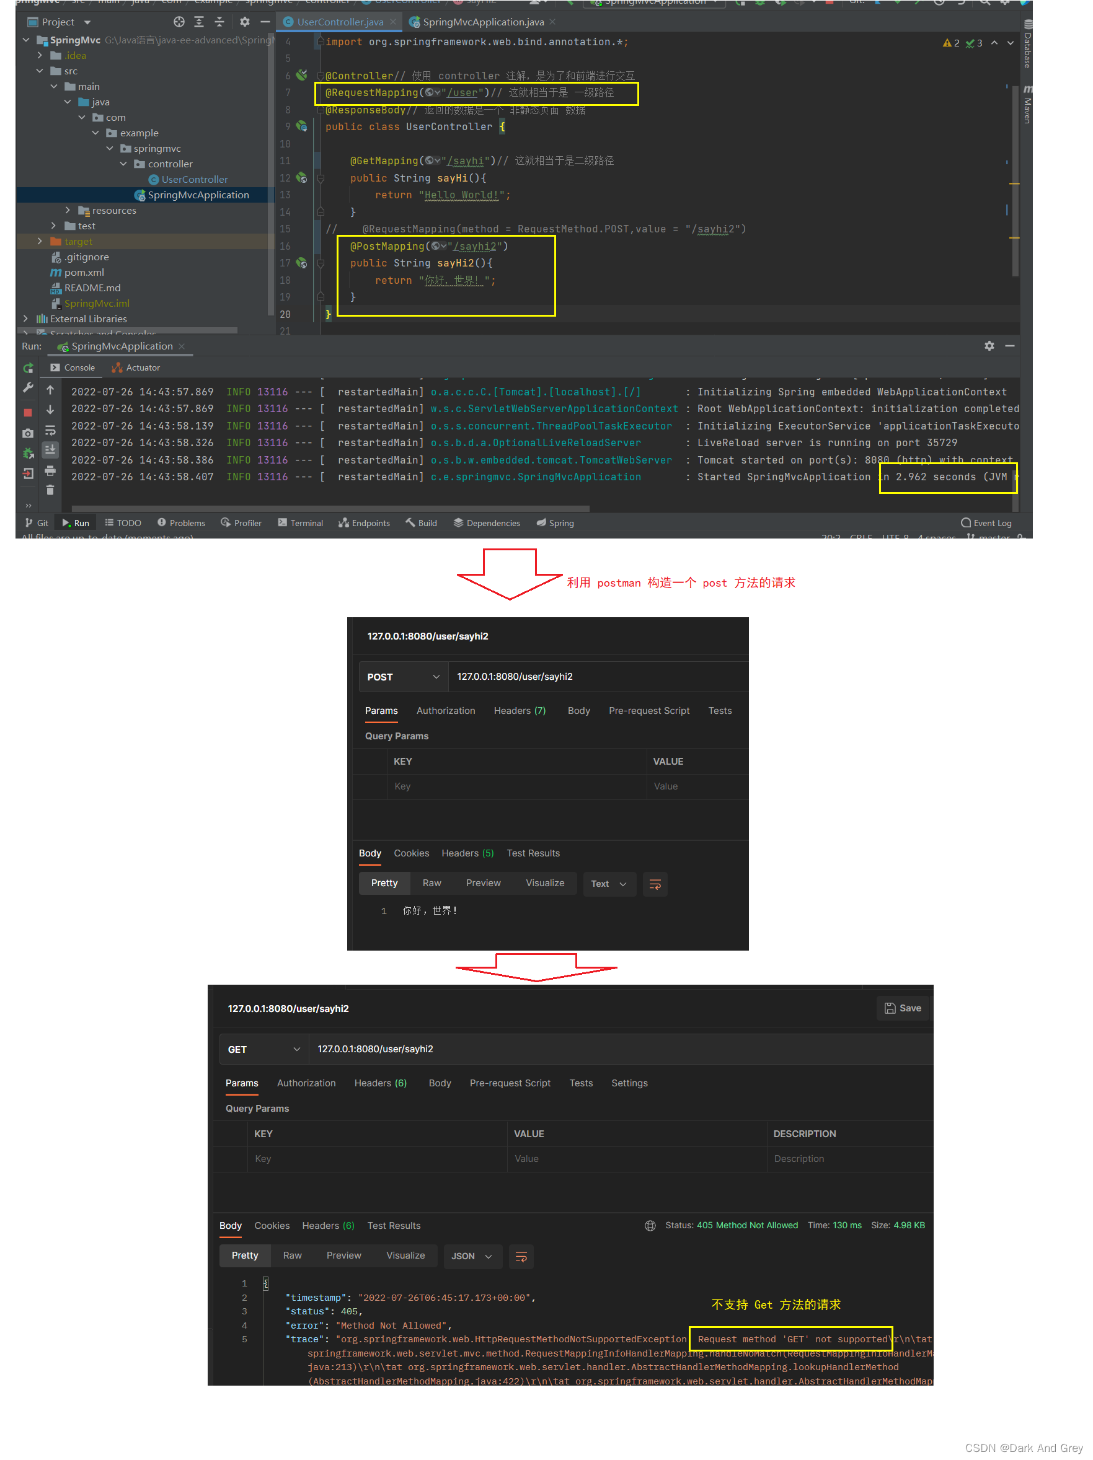Toggle scroll to end icon in console
The width and height of the screenshot is (1093, 1460).
pos(50,450)
